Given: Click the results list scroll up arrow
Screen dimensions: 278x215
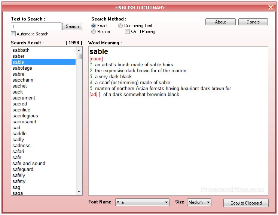Looking at the screenshot, I should [x=79, y=50].
